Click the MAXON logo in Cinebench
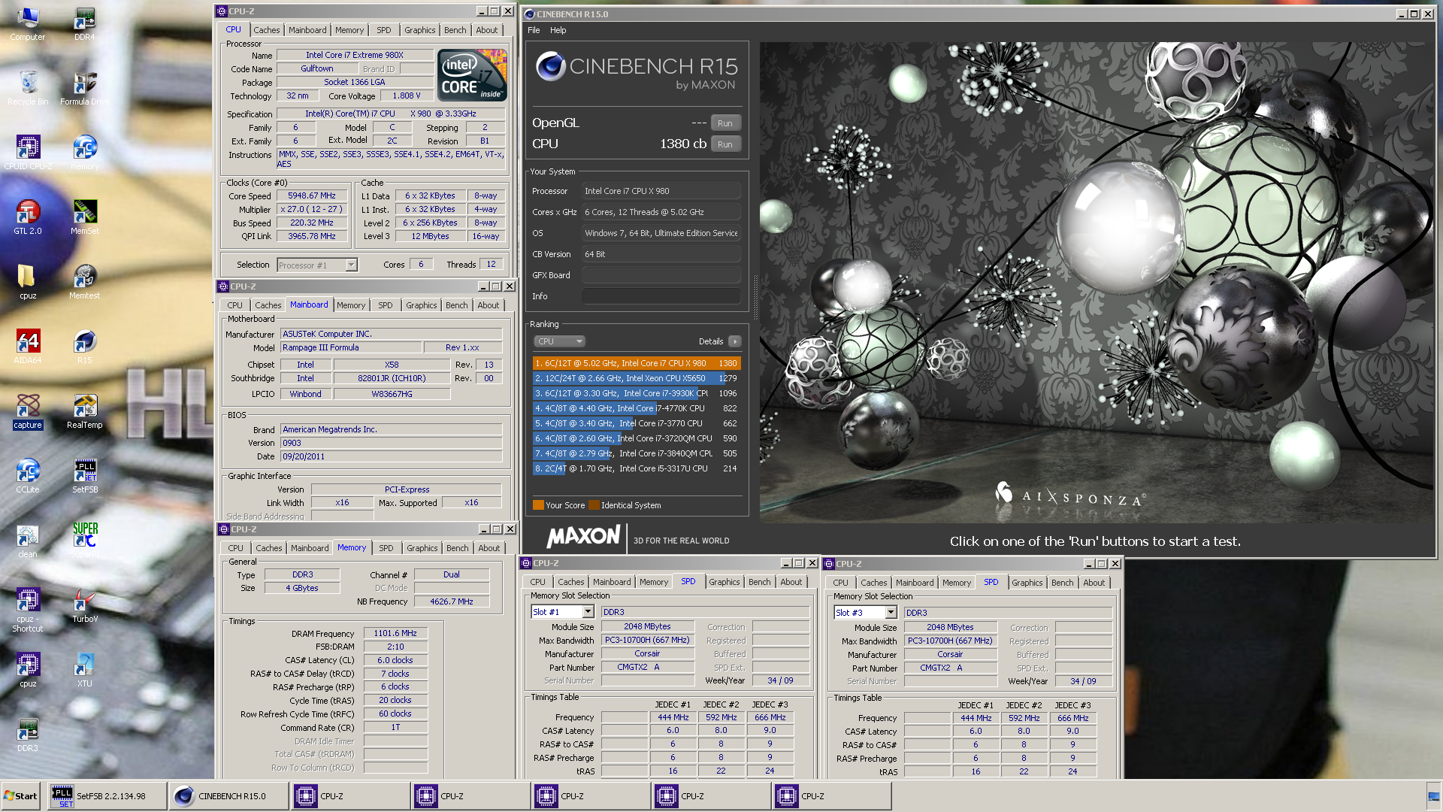The width and height of the screenshot is (1443, 812). tap(583, 537)
